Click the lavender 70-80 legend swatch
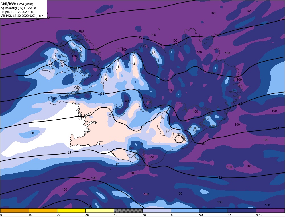Screen dimensions: 285x217 pos(157,211)
